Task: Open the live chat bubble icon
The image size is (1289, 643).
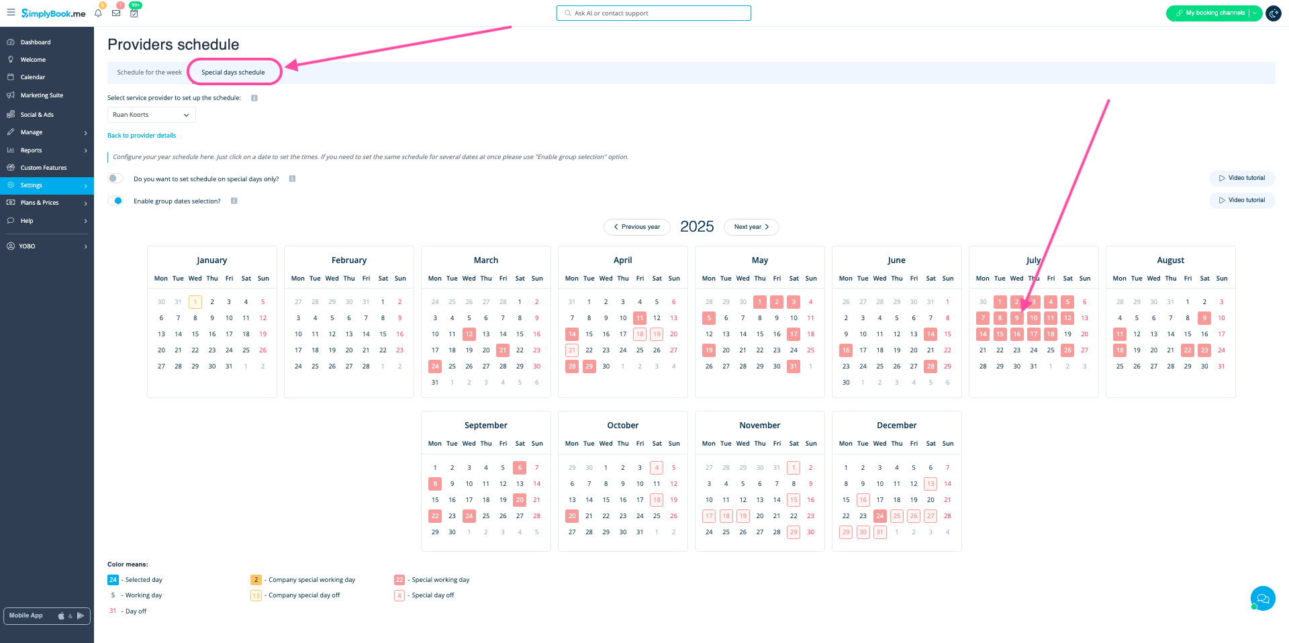Action: point(1262,598)
